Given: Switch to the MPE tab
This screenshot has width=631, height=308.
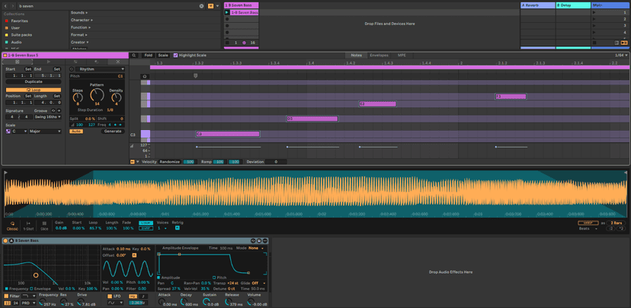Looking at the screenshot, I should pyautogui.click(x=402, y=56).
